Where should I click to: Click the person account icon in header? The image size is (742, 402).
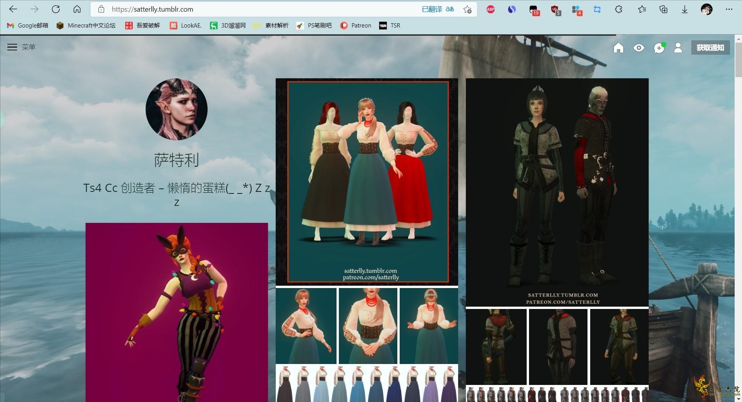[678, 48]
